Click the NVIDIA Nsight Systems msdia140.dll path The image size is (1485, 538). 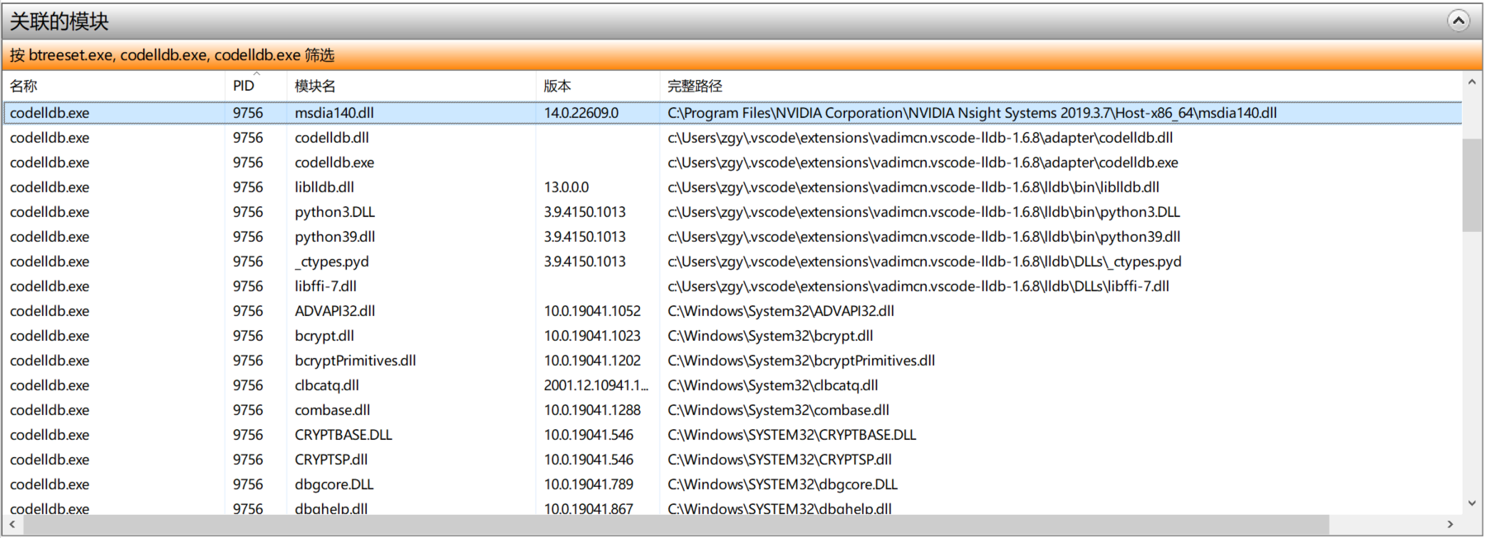[972, 113]
